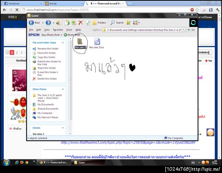The height and width of the screenshot is (173, 222).
Task: Open the Help menu
Action: 78,30
